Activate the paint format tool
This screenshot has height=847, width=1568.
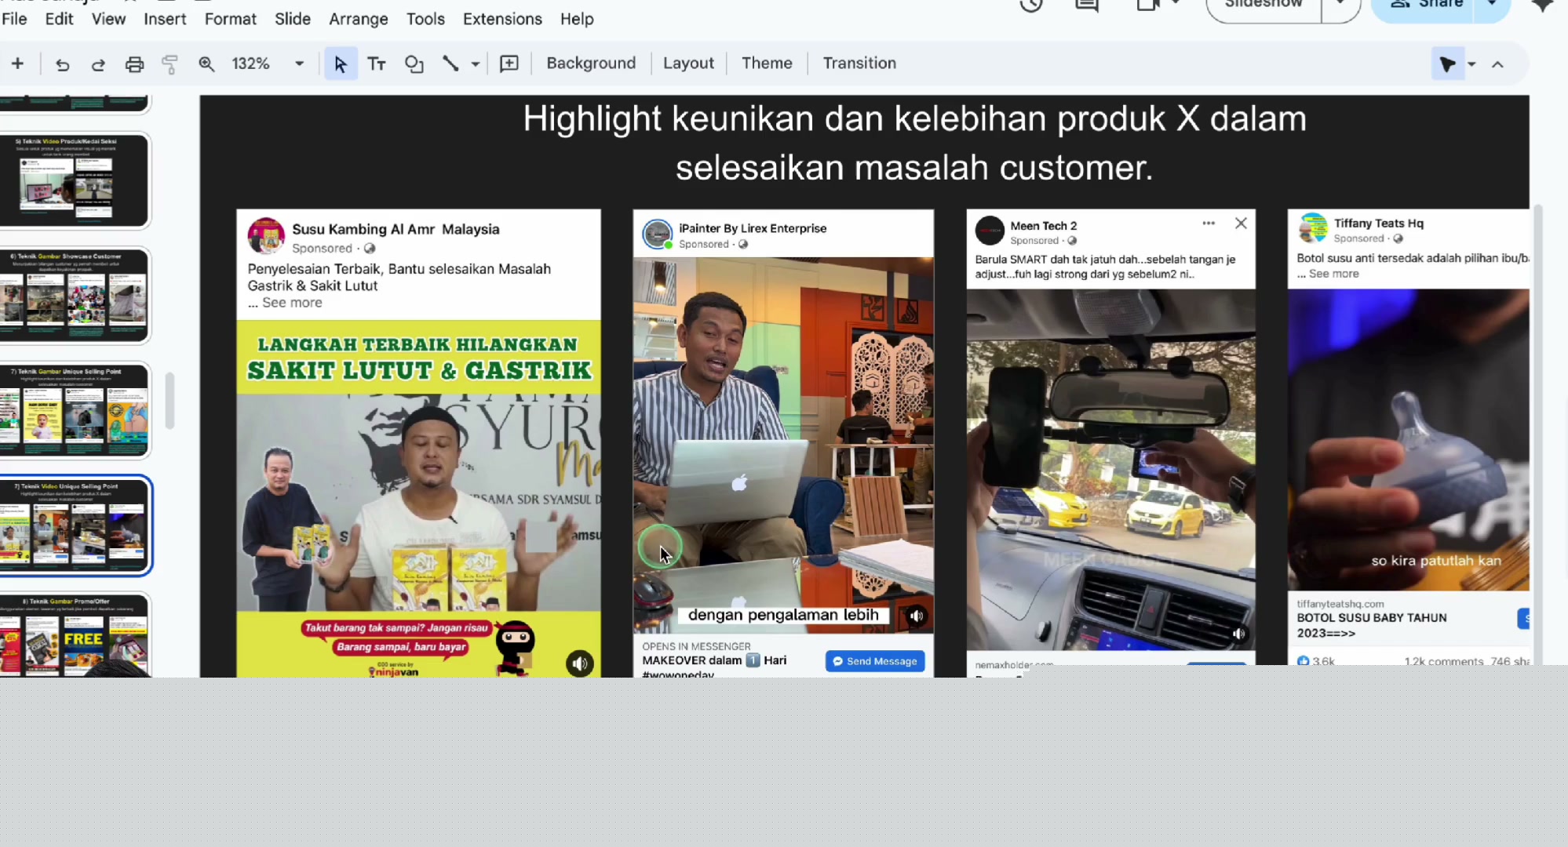coord(170,64)
